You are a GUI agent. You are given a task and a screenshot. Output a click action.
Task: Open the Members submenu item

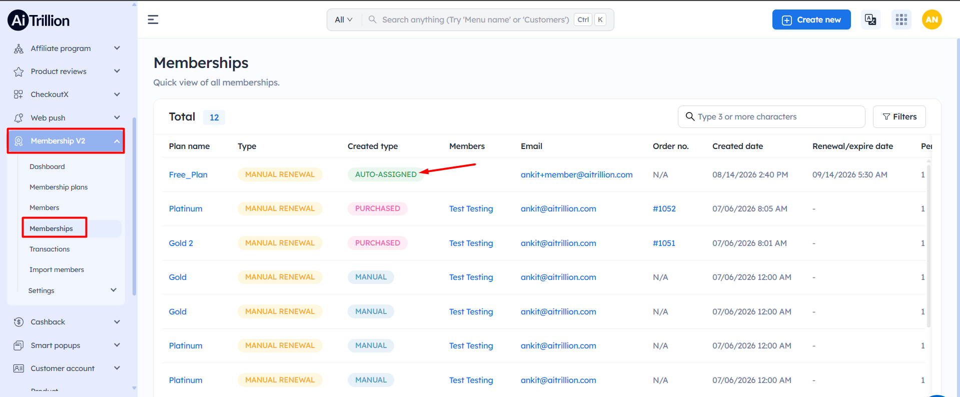coord(44,207)
